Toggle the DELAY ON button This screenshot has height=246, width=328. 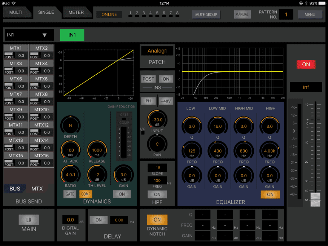click(x=99, y=220)
